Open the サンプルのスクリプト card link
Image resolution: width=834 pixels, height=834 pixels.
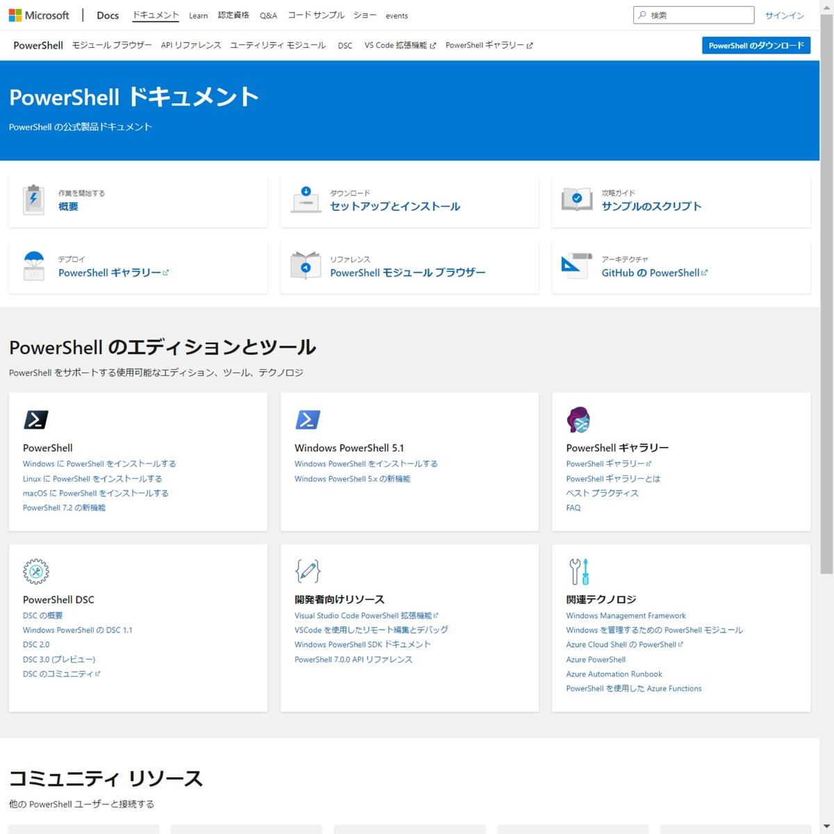[x=651, y=206]
